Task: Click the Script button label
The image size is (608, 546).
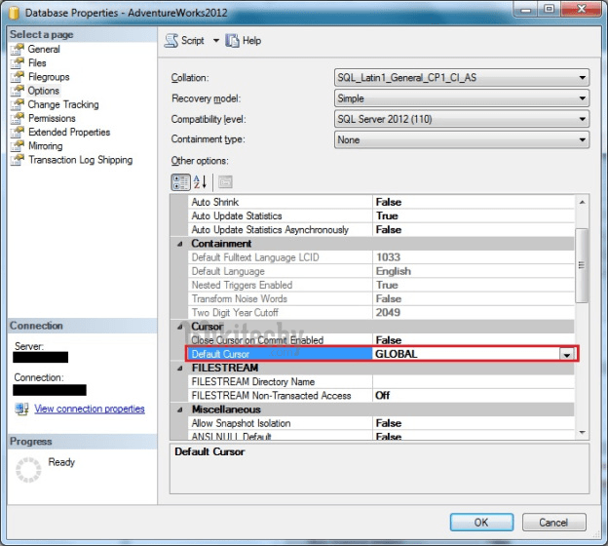Action: pyautogui.click(x=193, y=40)
